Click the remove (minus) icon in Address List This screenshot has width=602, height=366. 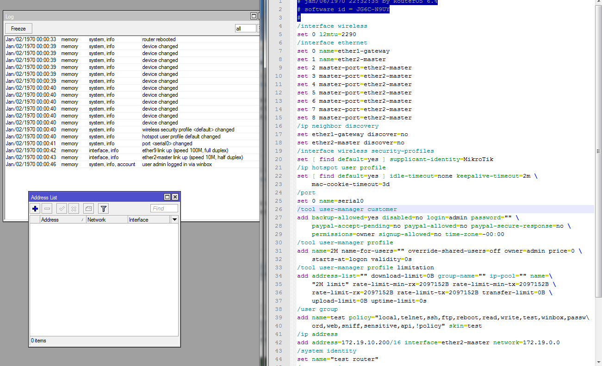pyautogui.click(x=47, y=209)
